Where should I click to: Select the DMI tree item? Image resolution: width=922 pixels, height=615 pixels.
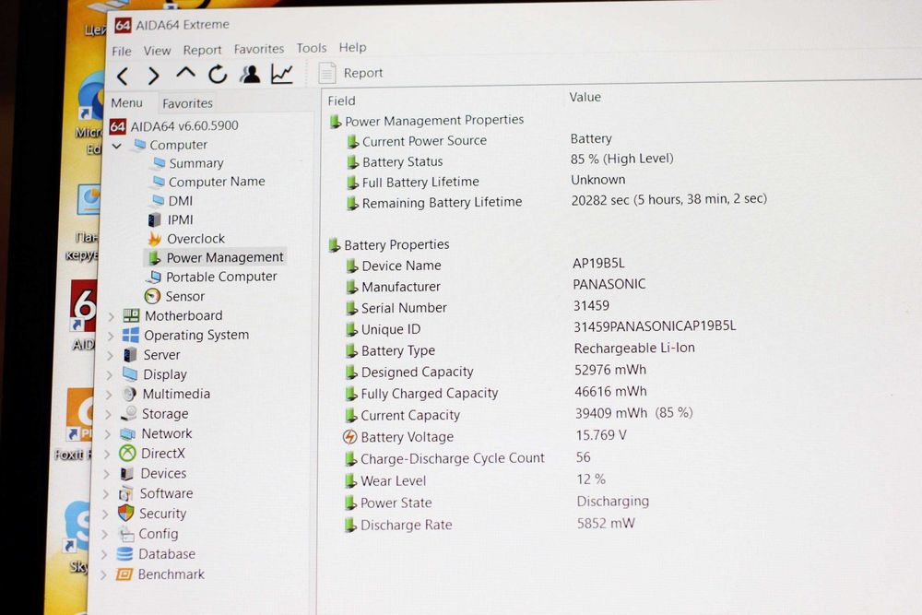click(172, 200)
